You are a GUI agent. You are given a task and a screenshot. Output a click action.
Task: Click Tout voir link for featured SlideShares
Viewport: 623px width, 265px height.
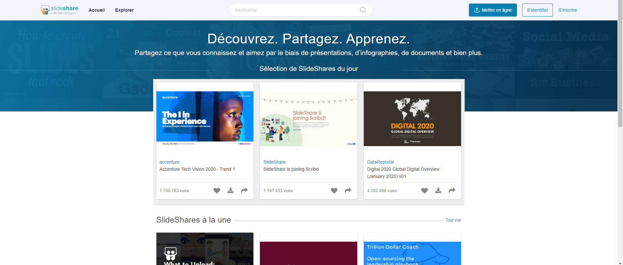point(453,220)
